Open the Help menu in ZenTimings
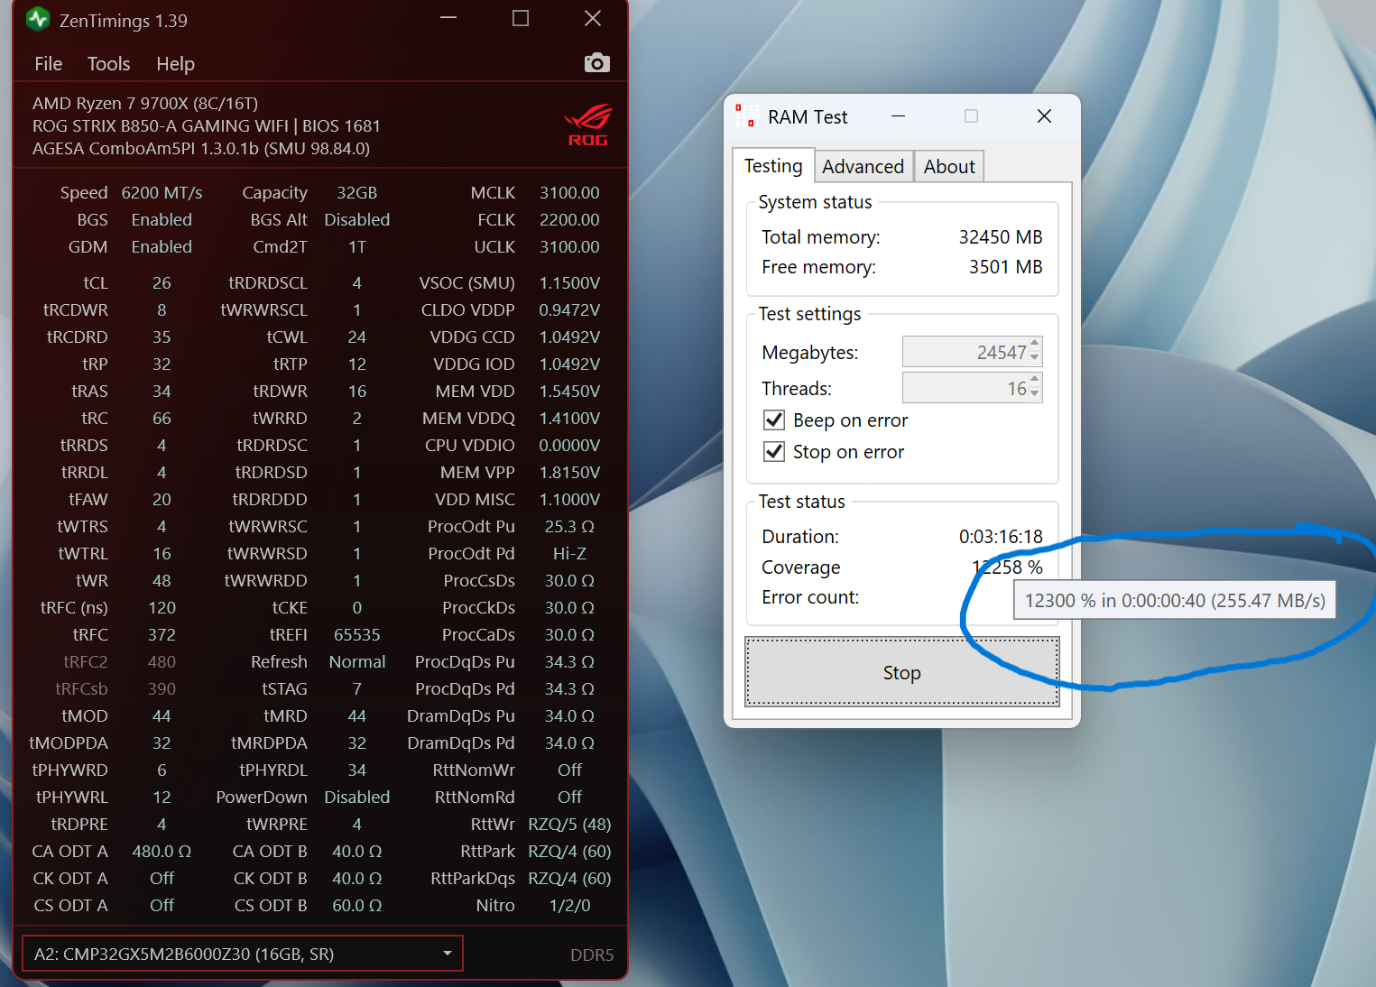1376x987 pixels. click(x=176, y=64)
